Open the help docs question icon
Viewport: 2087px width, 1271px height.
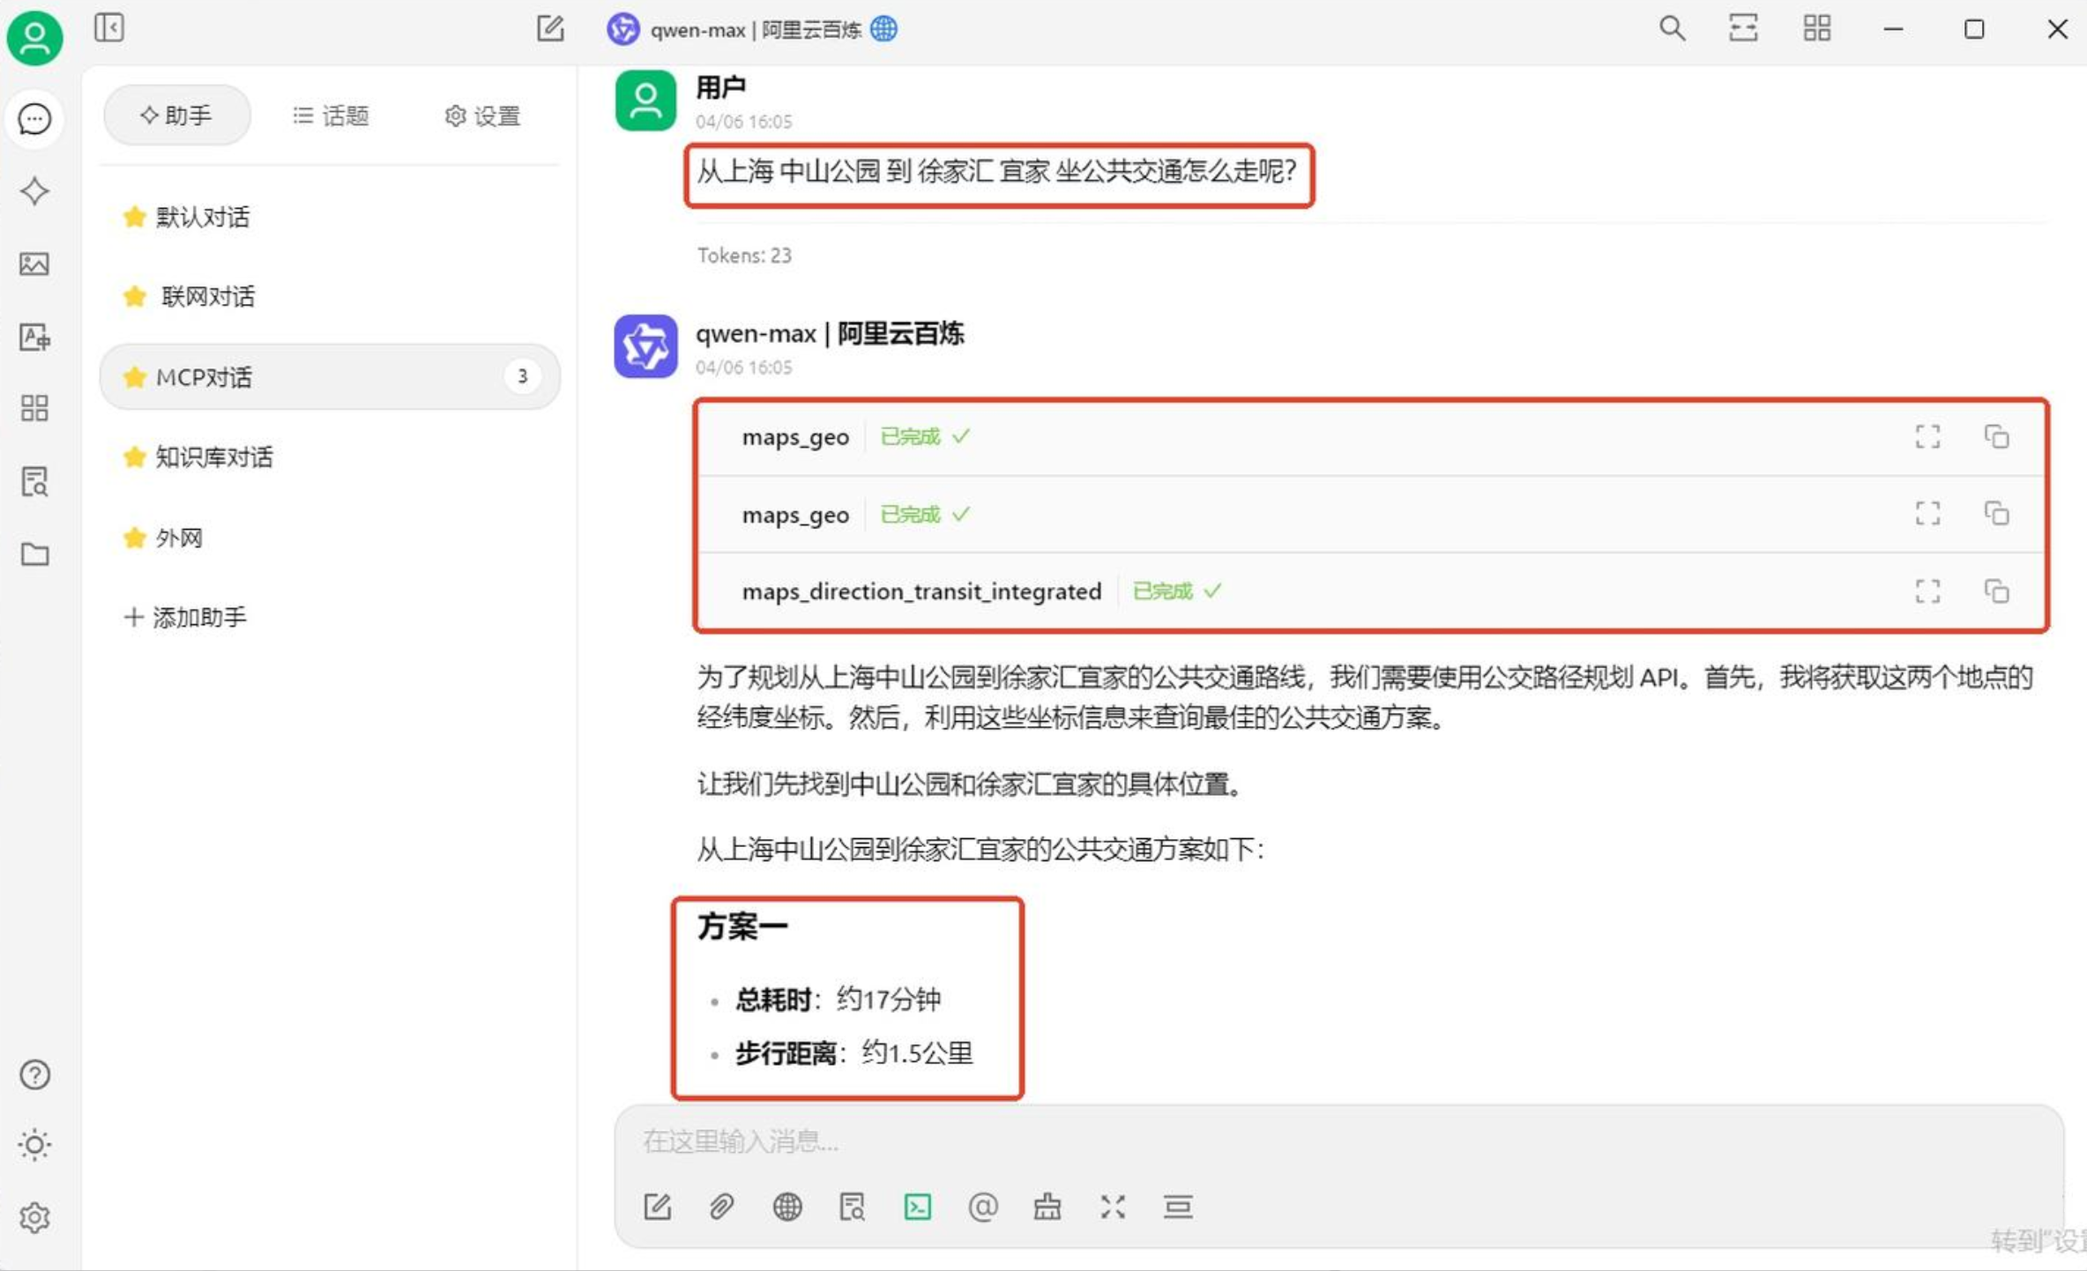[34, 1074]
